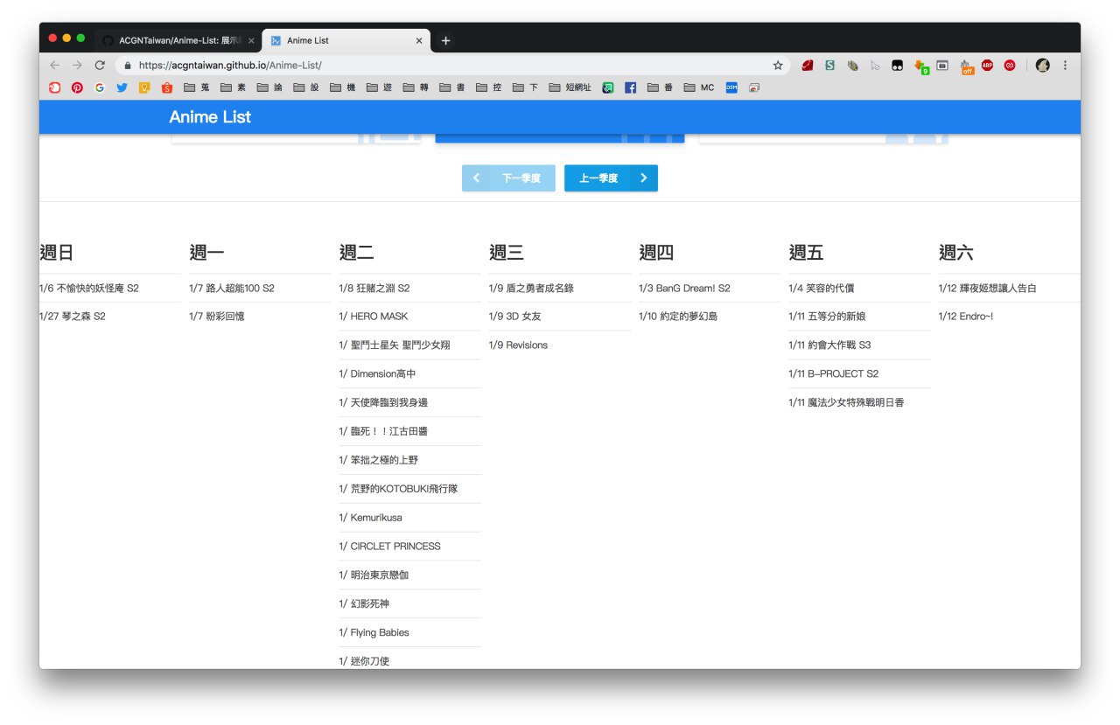Open the Google bookmark icon

(x=100, y=87)
